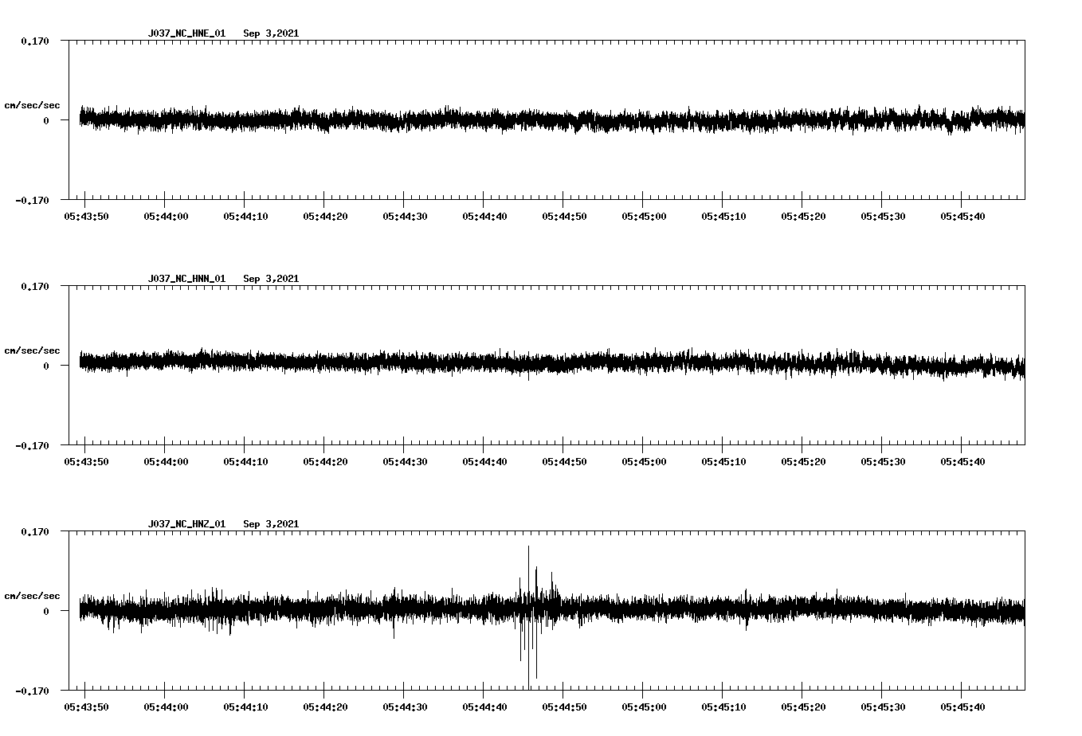Click the zero axis label of HNZ plot

46,612
